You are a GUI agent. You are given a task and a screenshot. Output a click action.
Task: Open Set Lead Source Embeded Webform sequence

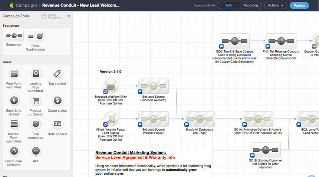coord(154,86)
